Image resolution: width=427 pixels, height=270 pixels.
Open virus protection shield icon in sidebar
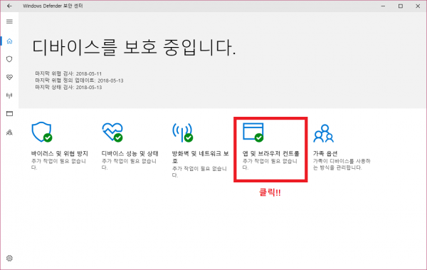click(x=9, y=59)
